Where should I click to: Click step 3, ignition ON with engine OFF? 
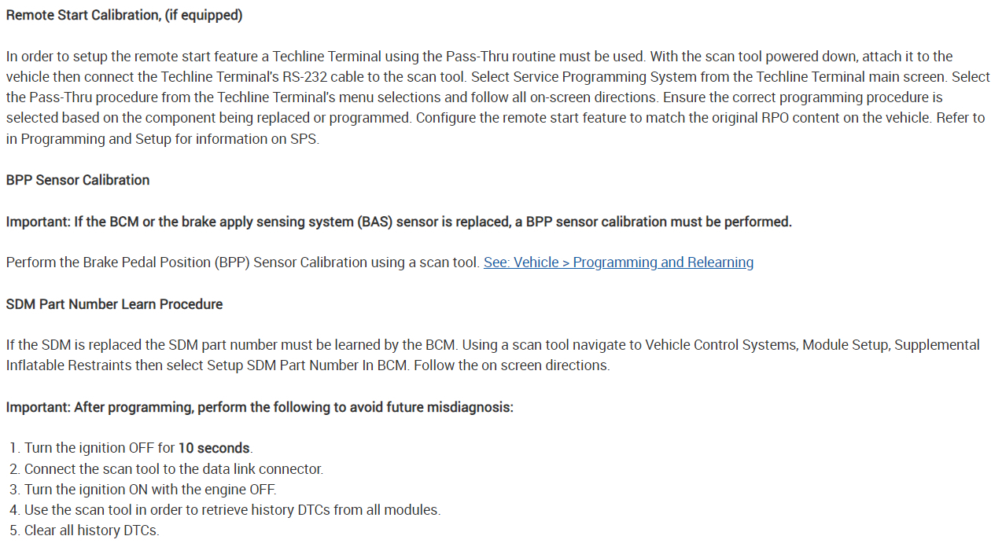(149, 490)
